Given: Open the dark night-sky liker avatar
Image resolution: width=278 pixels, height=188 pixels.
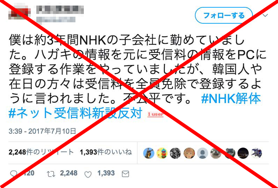Looking at the screenshot, I should coord(243,153).
